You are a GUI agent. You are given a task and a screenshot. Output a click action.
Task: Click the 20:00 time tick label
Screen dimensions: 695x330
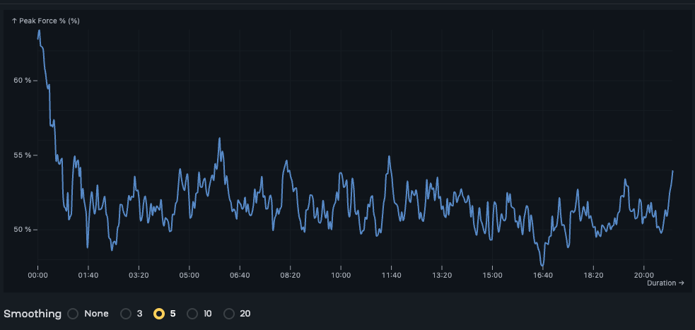click(x=643, y=275)
